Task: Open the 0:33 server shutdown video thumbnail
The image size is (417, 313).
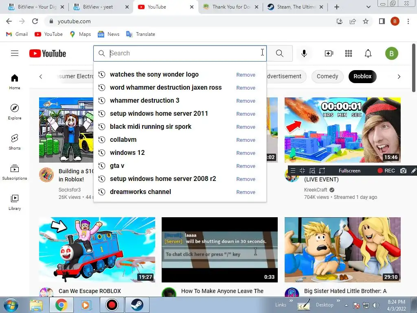Action: point(219,250)
